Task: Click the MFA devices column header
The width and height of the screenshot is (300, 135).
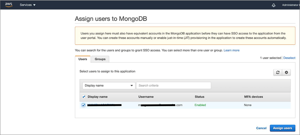Action: (x=253, y=97)
